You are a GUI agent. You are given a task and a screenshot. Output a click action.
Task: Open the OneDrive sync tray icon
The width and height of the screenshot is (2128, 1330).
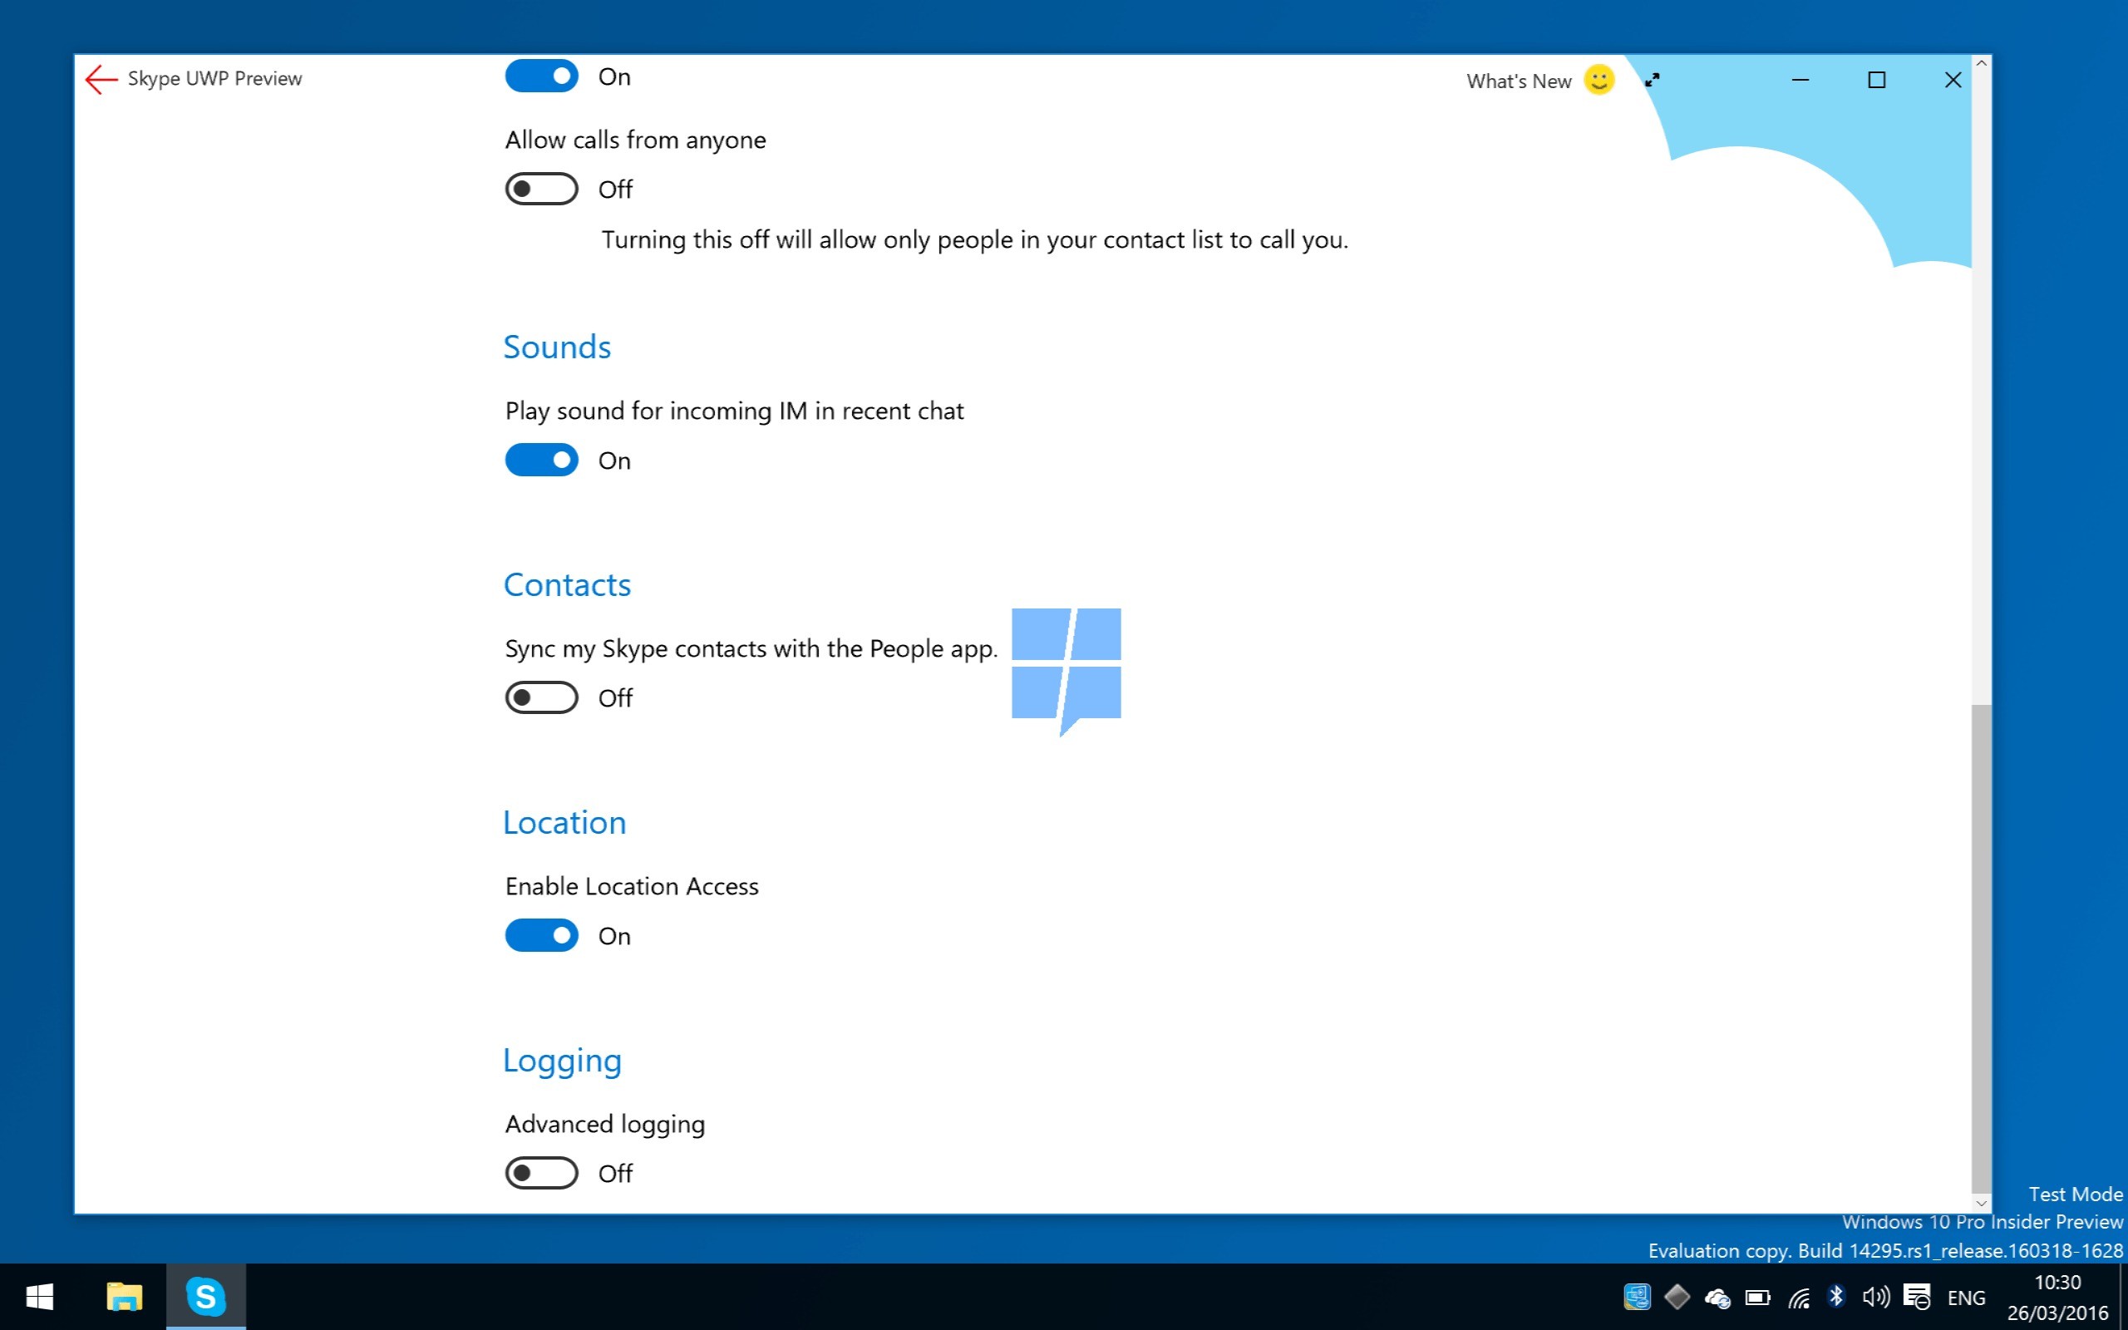1717,1298
